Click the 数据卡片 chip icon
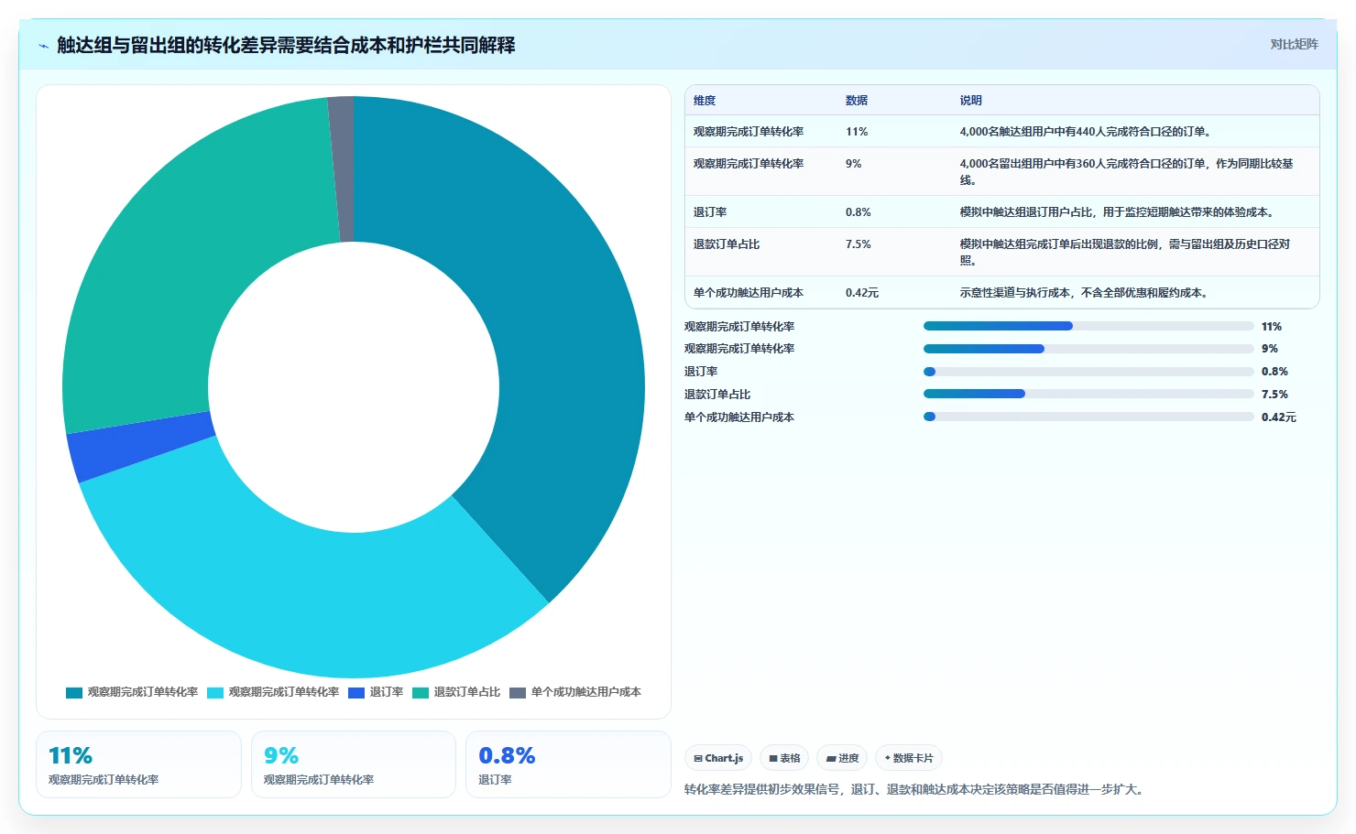The width and height of the screenshot is (1356, 834). tap(888, 758)
